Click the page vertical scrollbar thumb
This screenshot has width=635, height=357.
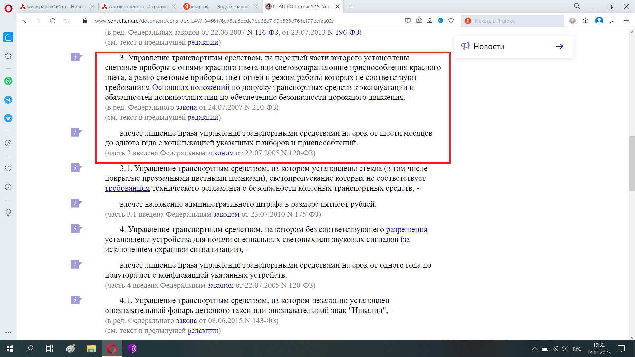pos(632,164)
